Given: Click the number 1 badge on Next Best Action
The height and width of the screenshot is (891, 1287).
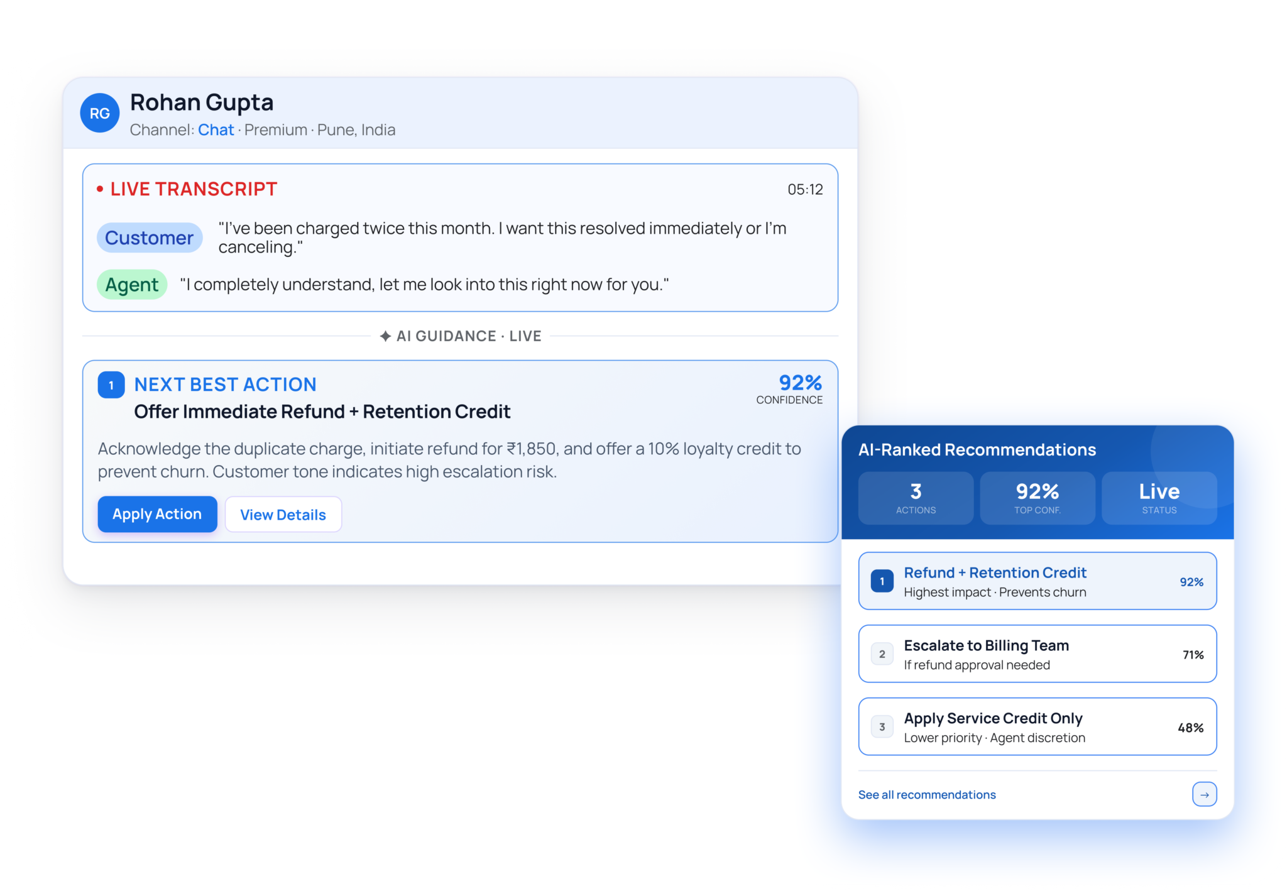Looking at the screenshot, I should point(111,385).
